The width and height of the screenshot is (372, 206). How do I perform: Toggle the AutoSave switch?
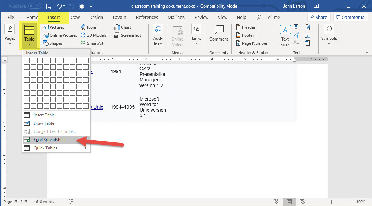point(34,6)
